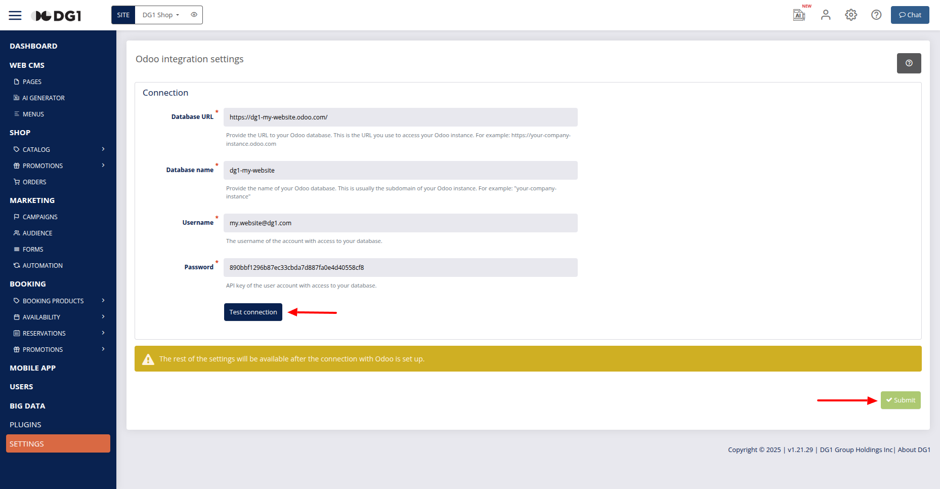940x489 pixels.
Task: Open BOOKING PRODUCTS item
Action: click(x=53, y=301)
